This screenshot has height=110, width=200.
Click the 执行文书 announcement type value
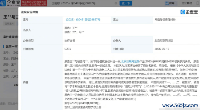pyautogui.click(x=70, y=41)
